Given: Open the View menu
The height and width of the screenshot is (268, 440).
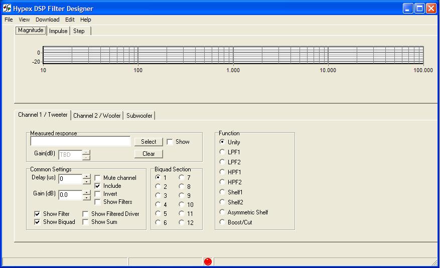Looking at the screenshot, I should (24, 20).
